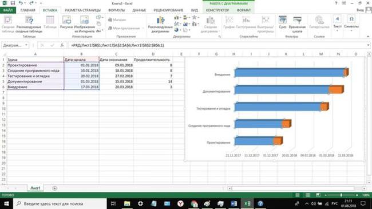The height and width of the screenshot is (209, 372).
Task: Switch to Page Break Preview view
Action: coord(318,195)
